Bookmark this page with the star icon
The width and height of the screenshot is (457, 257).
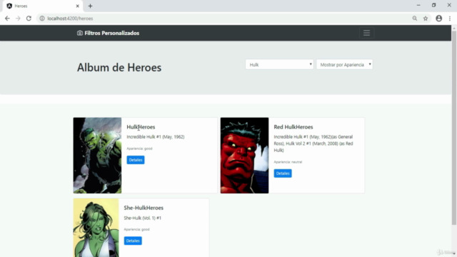[x=426, y=19]
